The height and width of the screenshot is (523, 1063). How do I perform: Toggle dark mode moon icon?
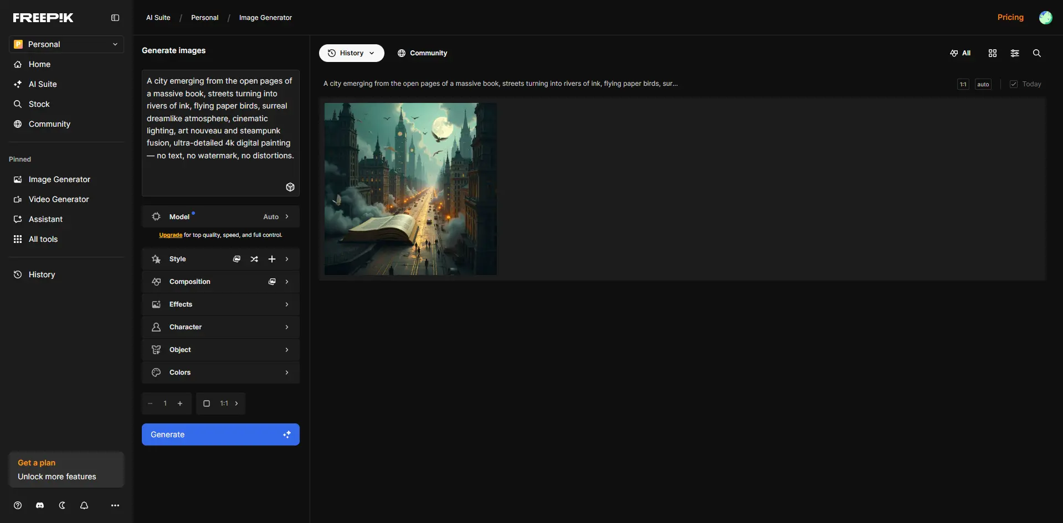(x=62, y=505)
